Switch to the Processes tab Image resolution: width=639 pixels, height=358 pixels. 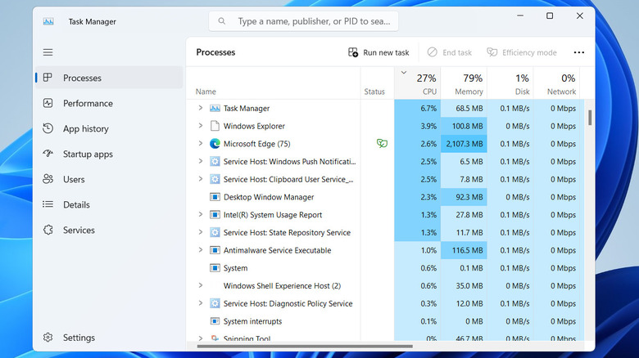pyautogui.click(x=82, y=78)
